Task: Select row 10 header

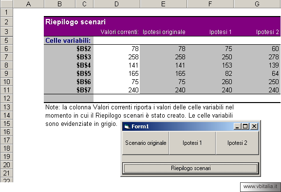Action: [x=6, y=82]
